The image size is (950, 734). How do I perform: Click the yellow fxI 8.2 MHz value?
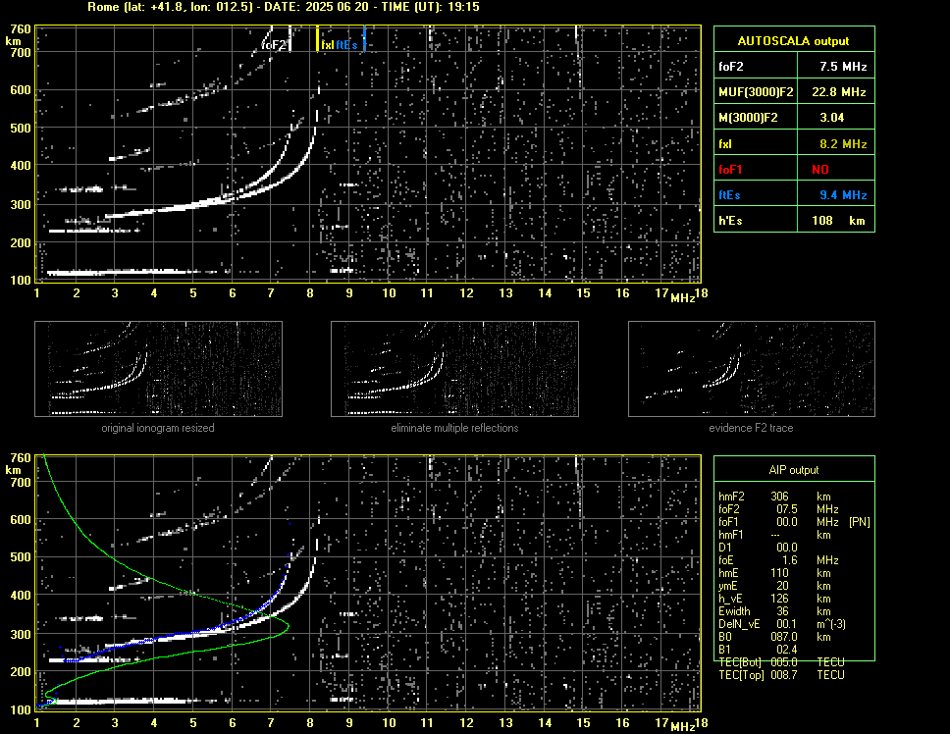843,144
